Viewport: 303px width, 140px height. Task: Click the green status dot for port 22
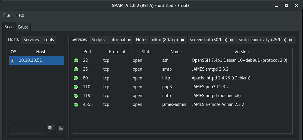coord(76,61)
